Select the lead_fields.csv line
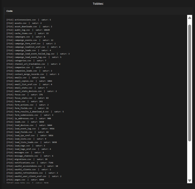The image size is (195, 189). pyautogui.click(x=27, y=132)
